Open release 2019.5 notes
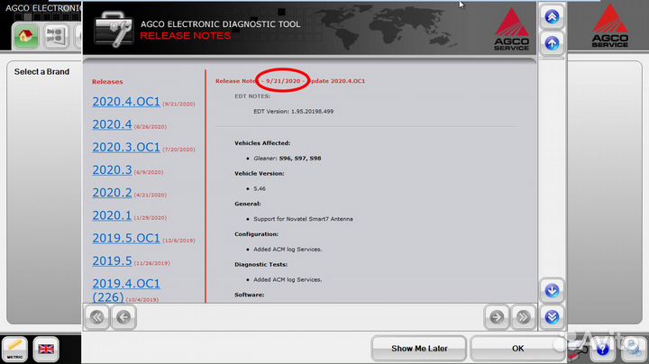The height and width of the screenshot is (364, 649). (112, 261)
